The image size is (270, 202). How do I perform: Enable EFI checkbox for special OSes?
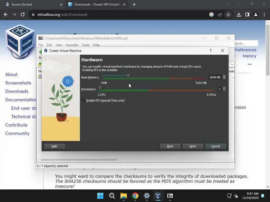click(83, 100)
